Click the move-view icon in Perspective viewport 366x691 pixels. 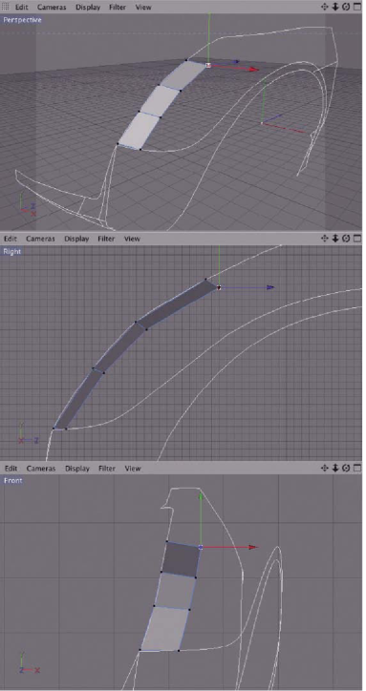click(x=325, y=7)
